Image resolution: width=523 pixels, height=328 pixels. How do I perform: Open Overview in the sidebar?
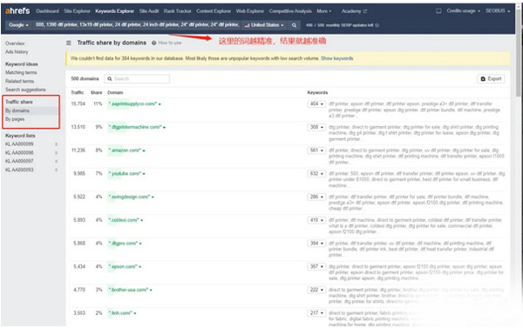(15, 44)
